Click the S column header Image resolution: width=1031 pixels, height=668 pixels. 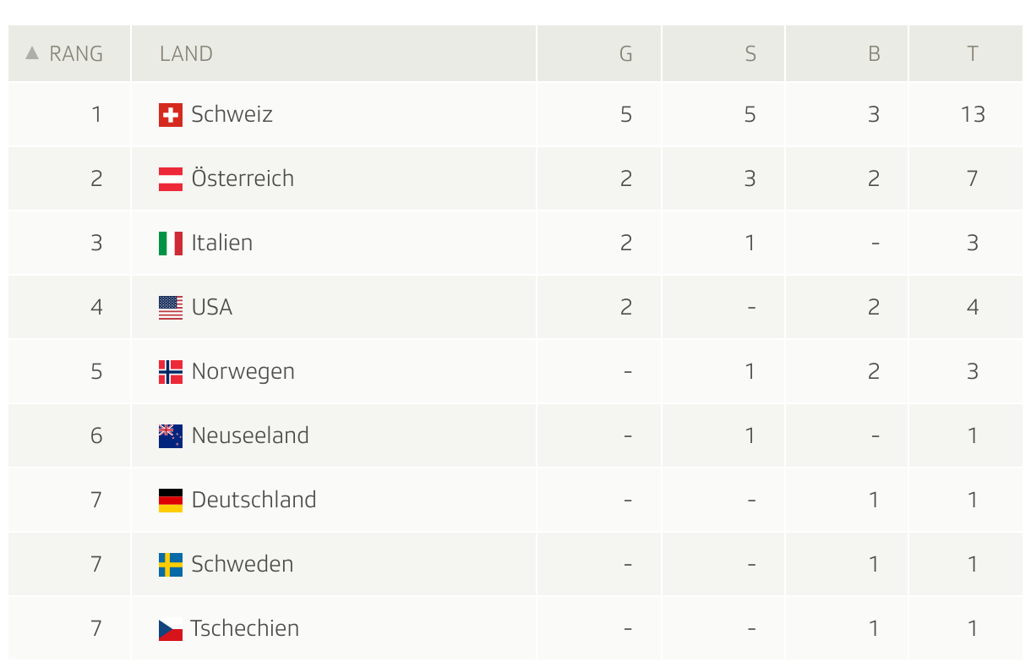[750, 52]
